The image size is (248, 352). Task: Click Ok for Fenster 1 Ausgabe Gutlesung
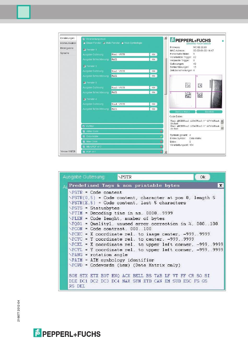(153, 55)
